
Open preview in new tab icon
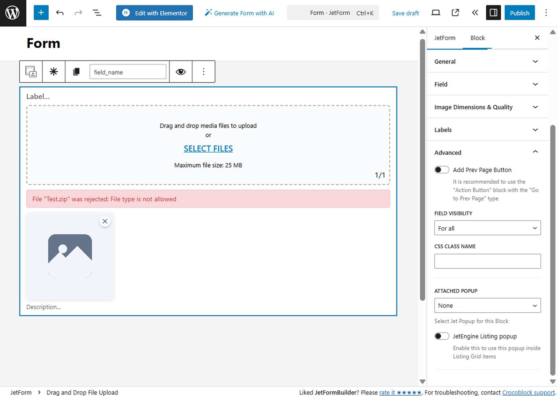tap(455, 13)
